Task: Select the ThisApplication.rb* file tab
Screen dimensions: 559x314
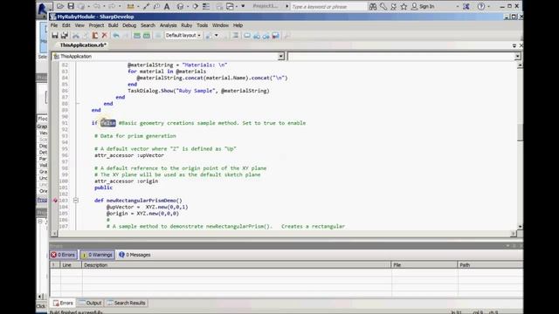Action: point(83,45)
